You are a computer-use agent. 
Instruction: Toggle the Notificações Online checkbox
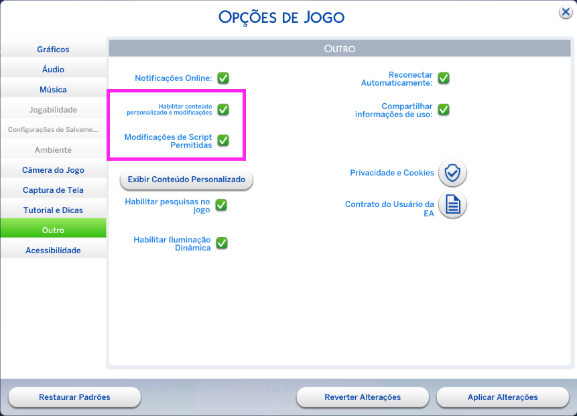[x=223, y=78]
